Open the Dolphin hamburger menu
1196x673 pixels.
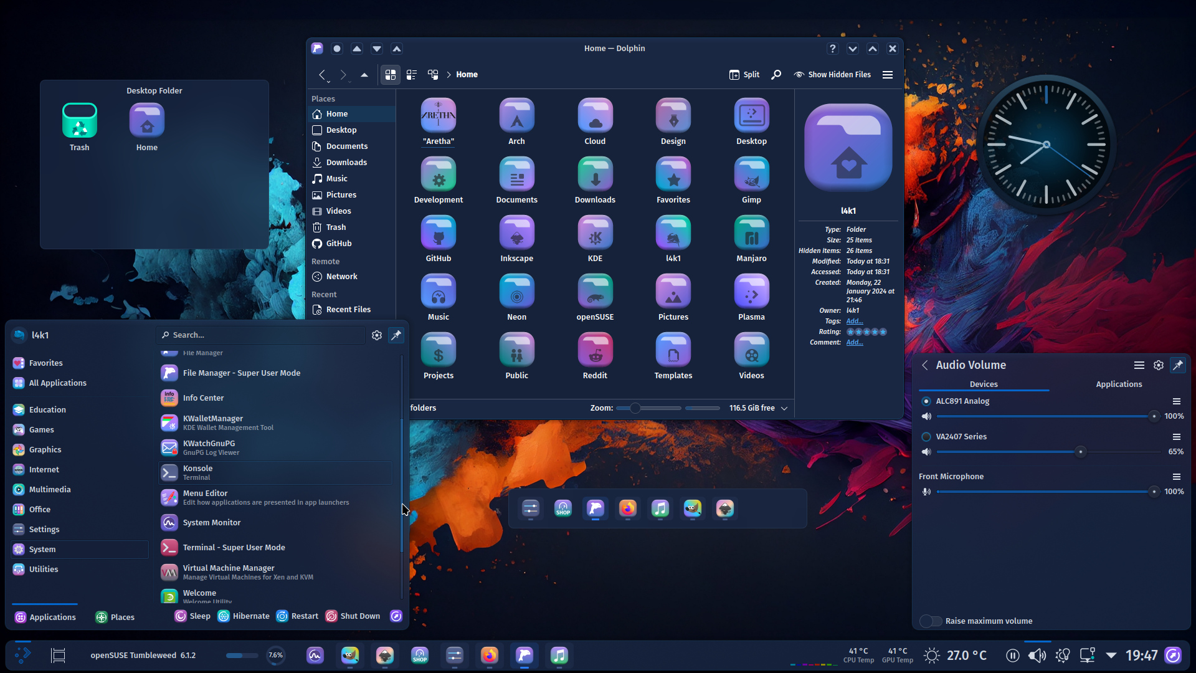[888, 75]
